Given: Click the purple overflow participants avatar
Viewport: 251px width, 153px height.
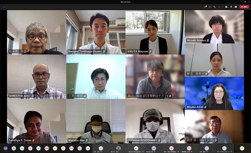Looking at the screenshot, I should pyautogui.click(x=6, y=149).
